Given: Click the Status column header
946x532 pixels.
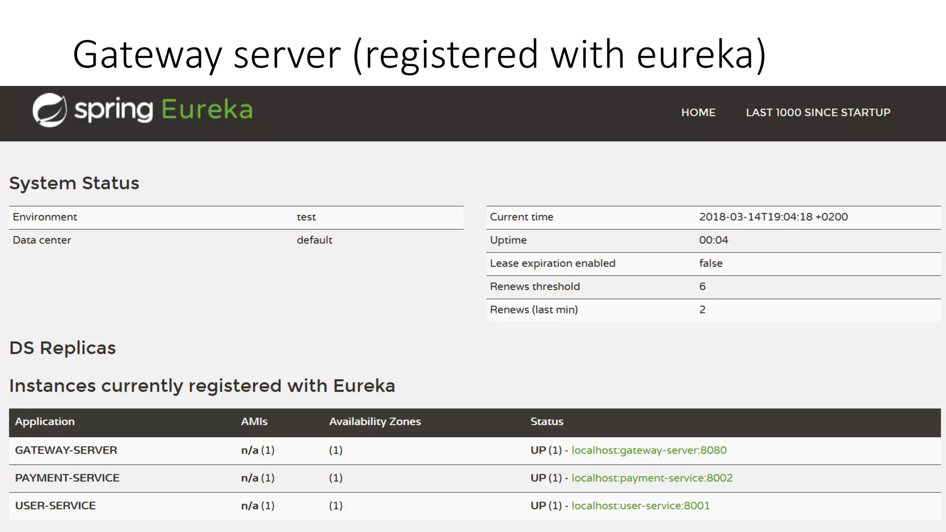Looking at the screenshot, I should pyautogui.click(x=546, y=422).
